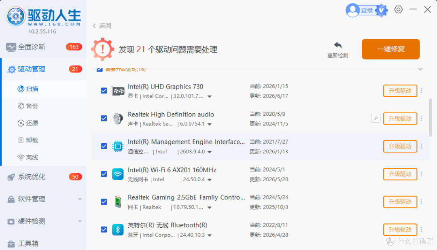437x250 pixels.
Task: Click the 驱动管理 gear icon
Action: (11, 70)
